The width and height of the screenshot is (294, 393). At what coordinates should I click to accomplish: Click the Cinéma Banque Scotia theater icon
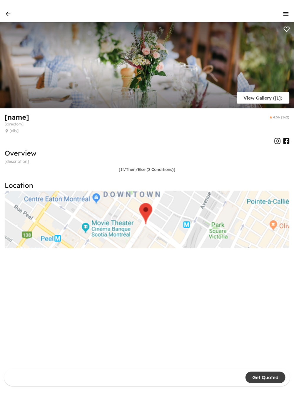pyautogui.click(x=86, y=227)
